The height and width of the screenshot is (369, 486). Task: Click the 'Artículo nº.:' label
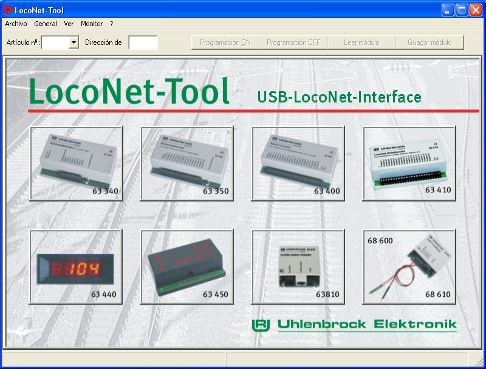pyautogui.click(x=23, y=42)
